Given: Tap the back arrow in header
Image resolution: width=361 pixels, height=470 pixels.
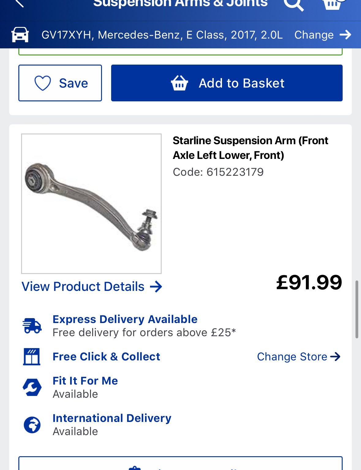Looking at the screenshot, I should coord(20,3).
